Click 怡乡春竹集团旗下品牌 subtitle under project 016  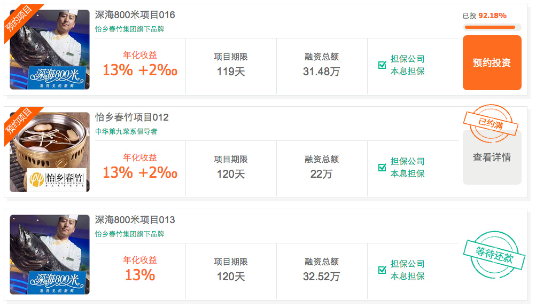pos(129,29)
